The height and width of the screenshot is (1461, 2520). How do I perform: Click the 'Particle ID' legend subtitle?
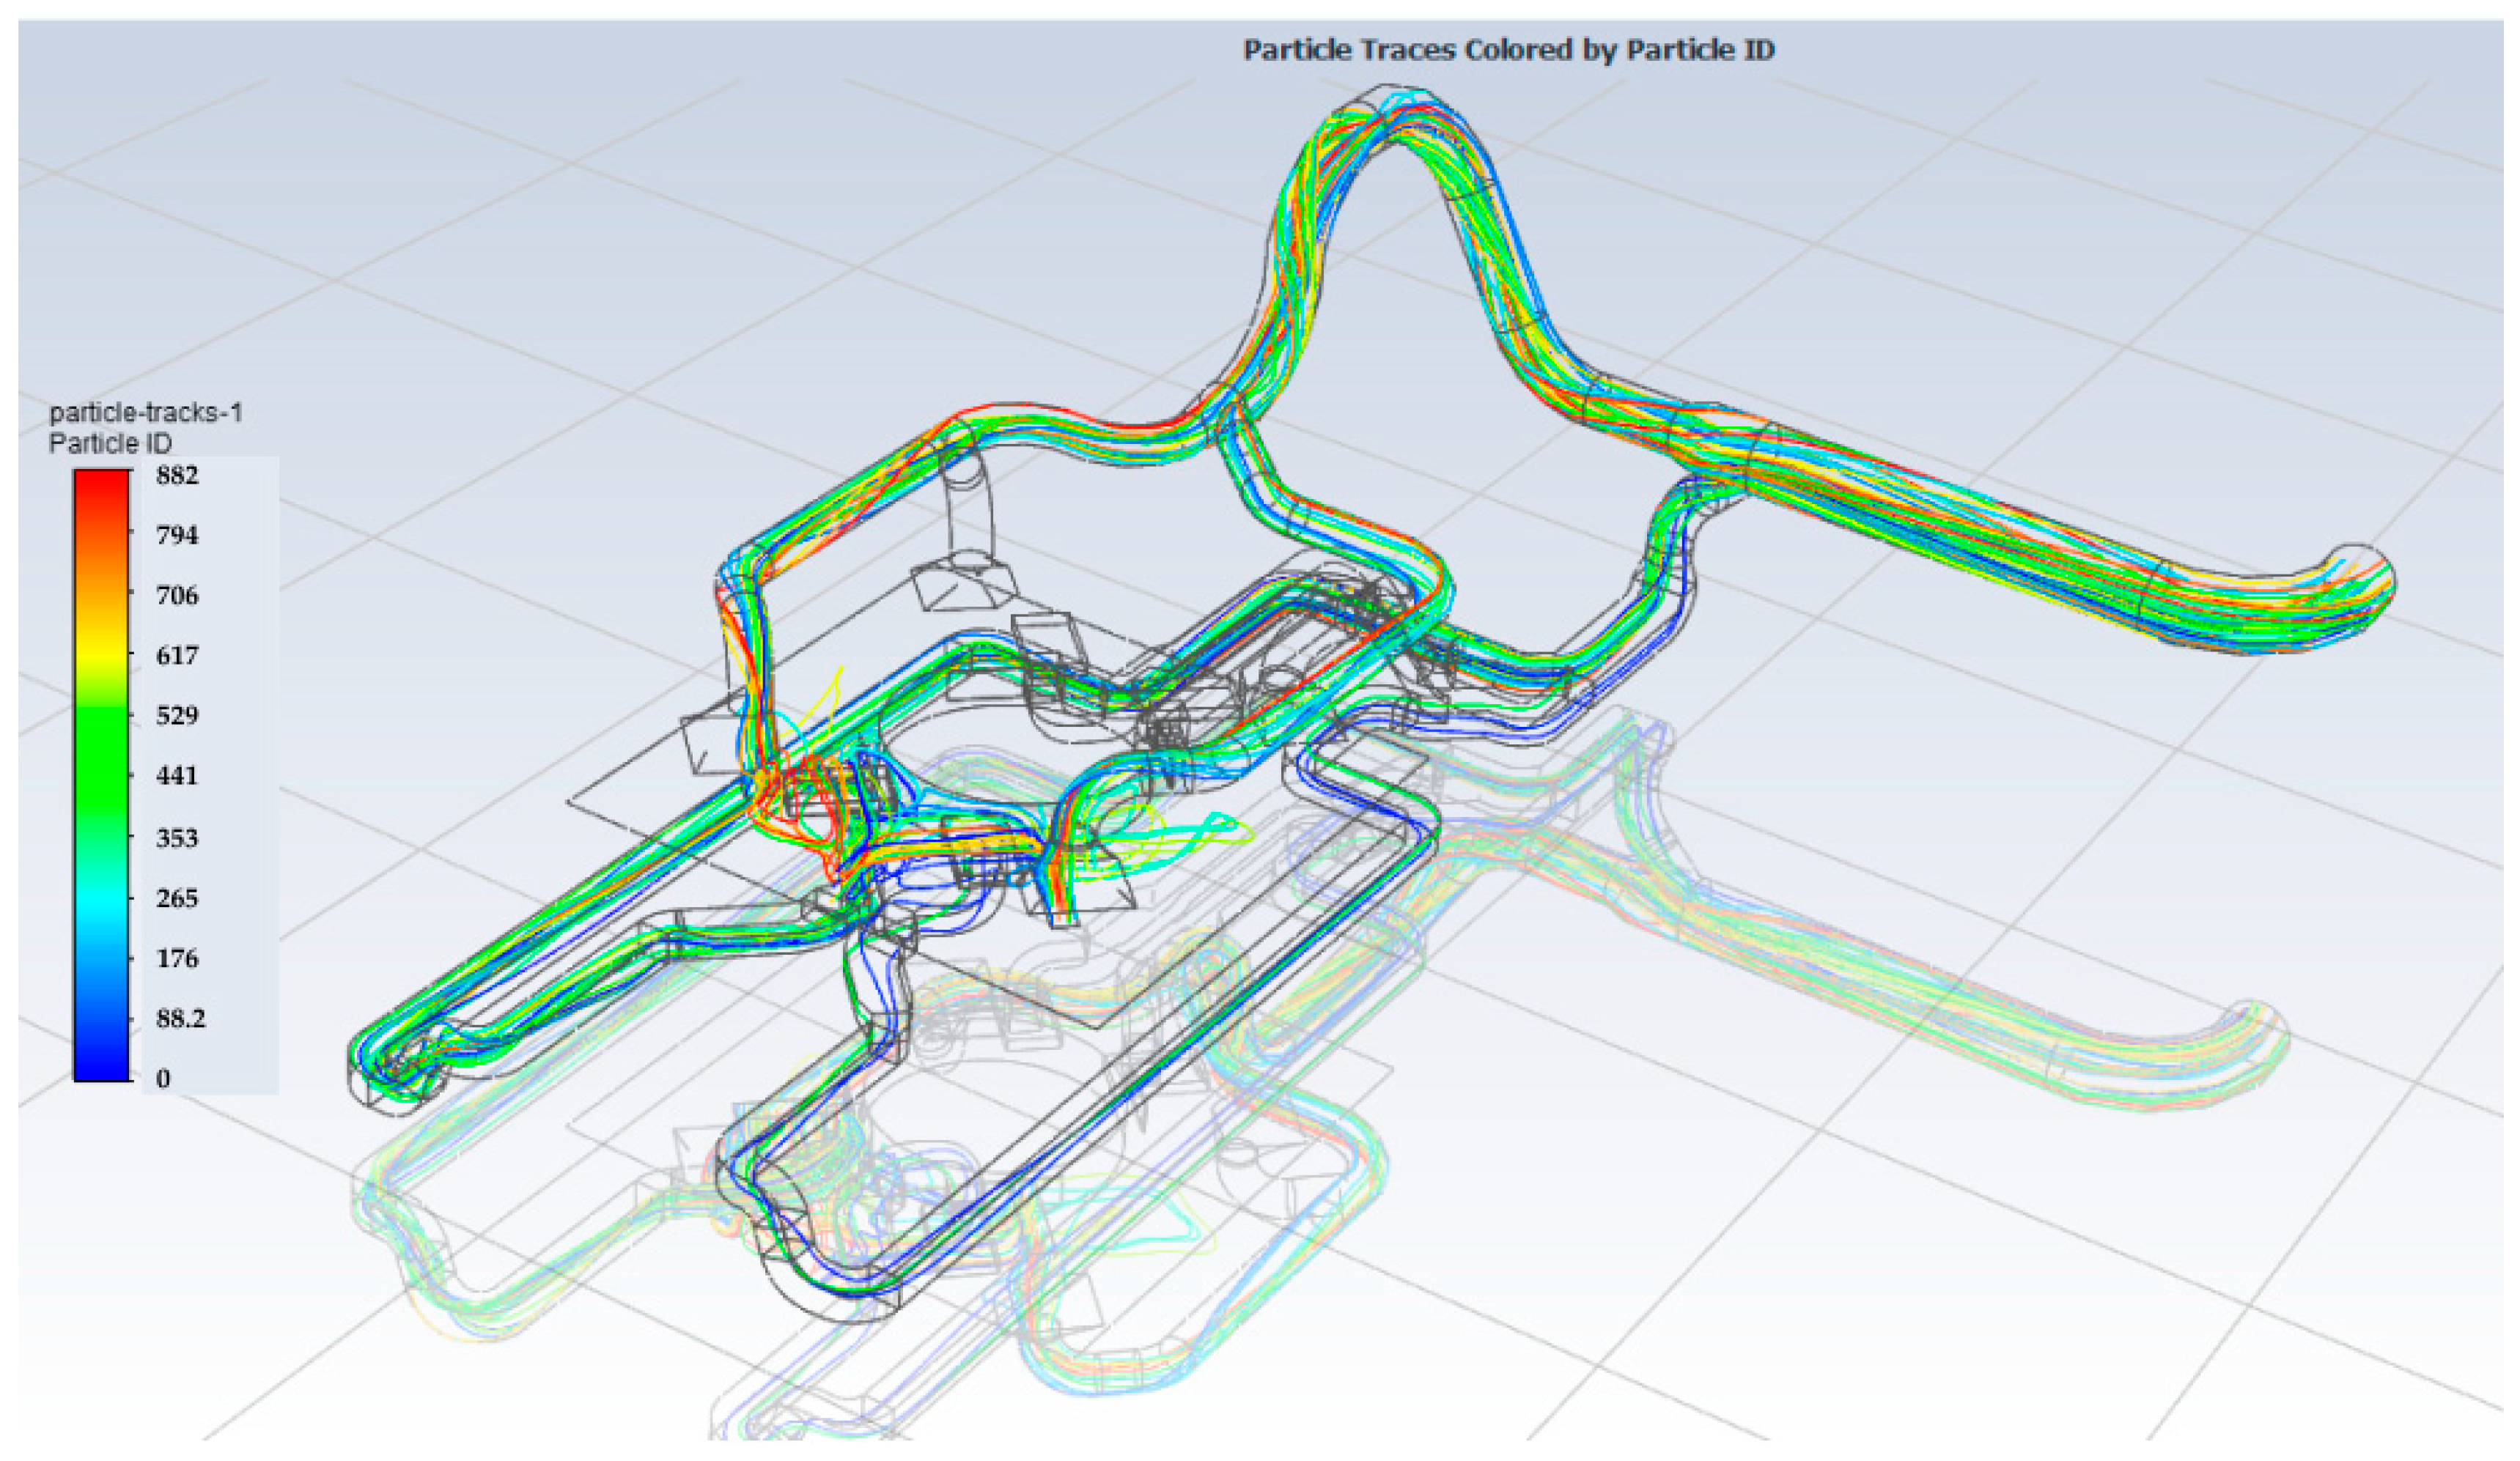110,443
